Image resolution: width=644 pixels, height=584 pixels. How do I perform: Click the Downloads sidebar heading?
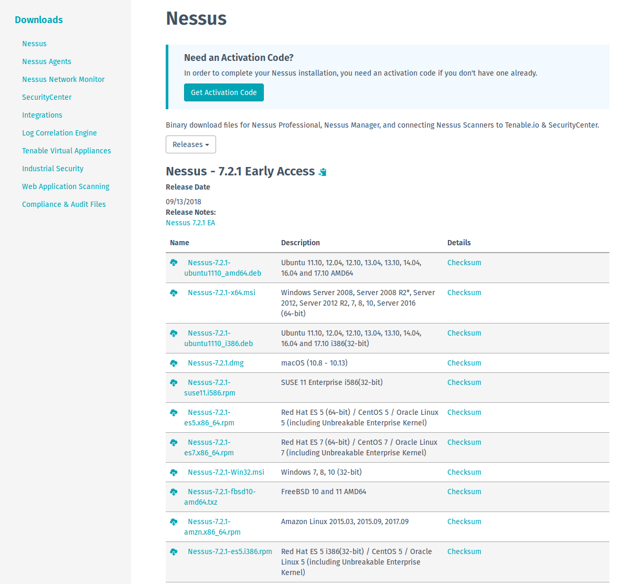coord(39,20)
